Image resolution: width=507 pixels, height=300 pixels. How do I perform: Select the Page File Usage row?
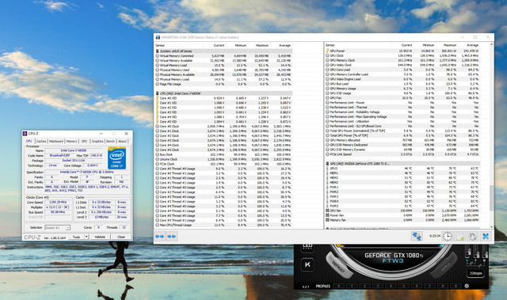pos(223,84)
